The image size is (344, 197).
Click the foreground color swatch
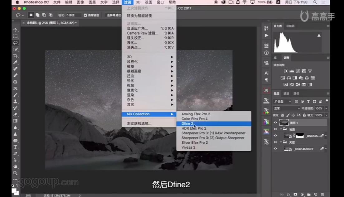pos(14,190)
